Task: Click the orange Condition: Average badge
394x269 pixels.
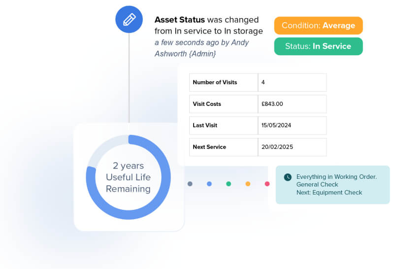Action: (x=318, y=26)
